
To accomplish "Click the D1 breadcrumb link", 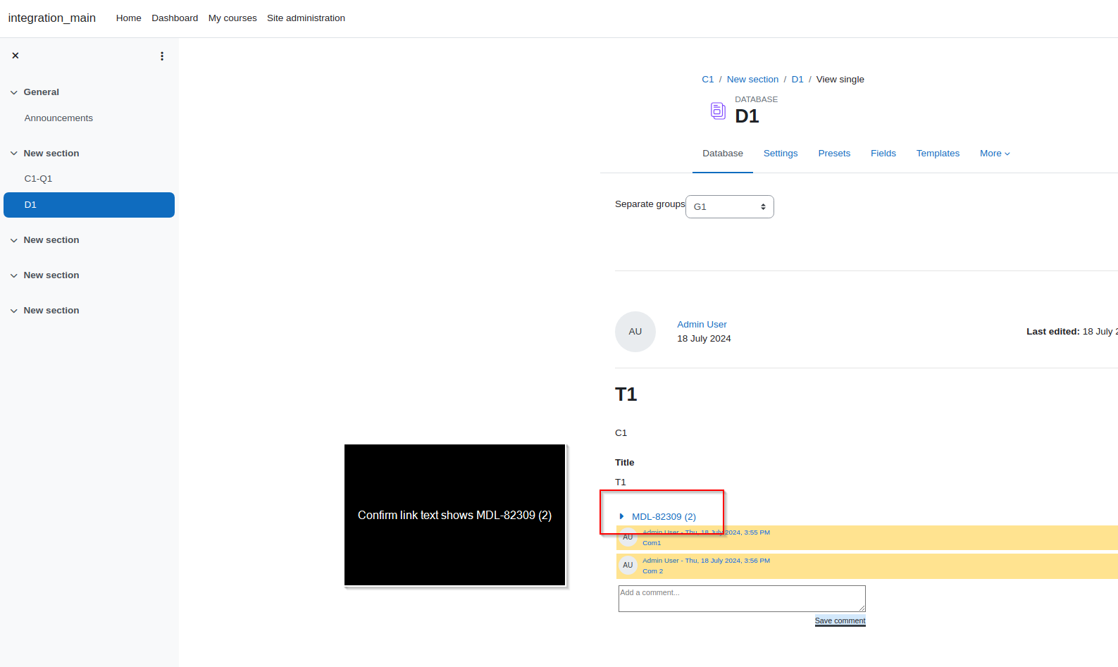I will pos(797,80).
